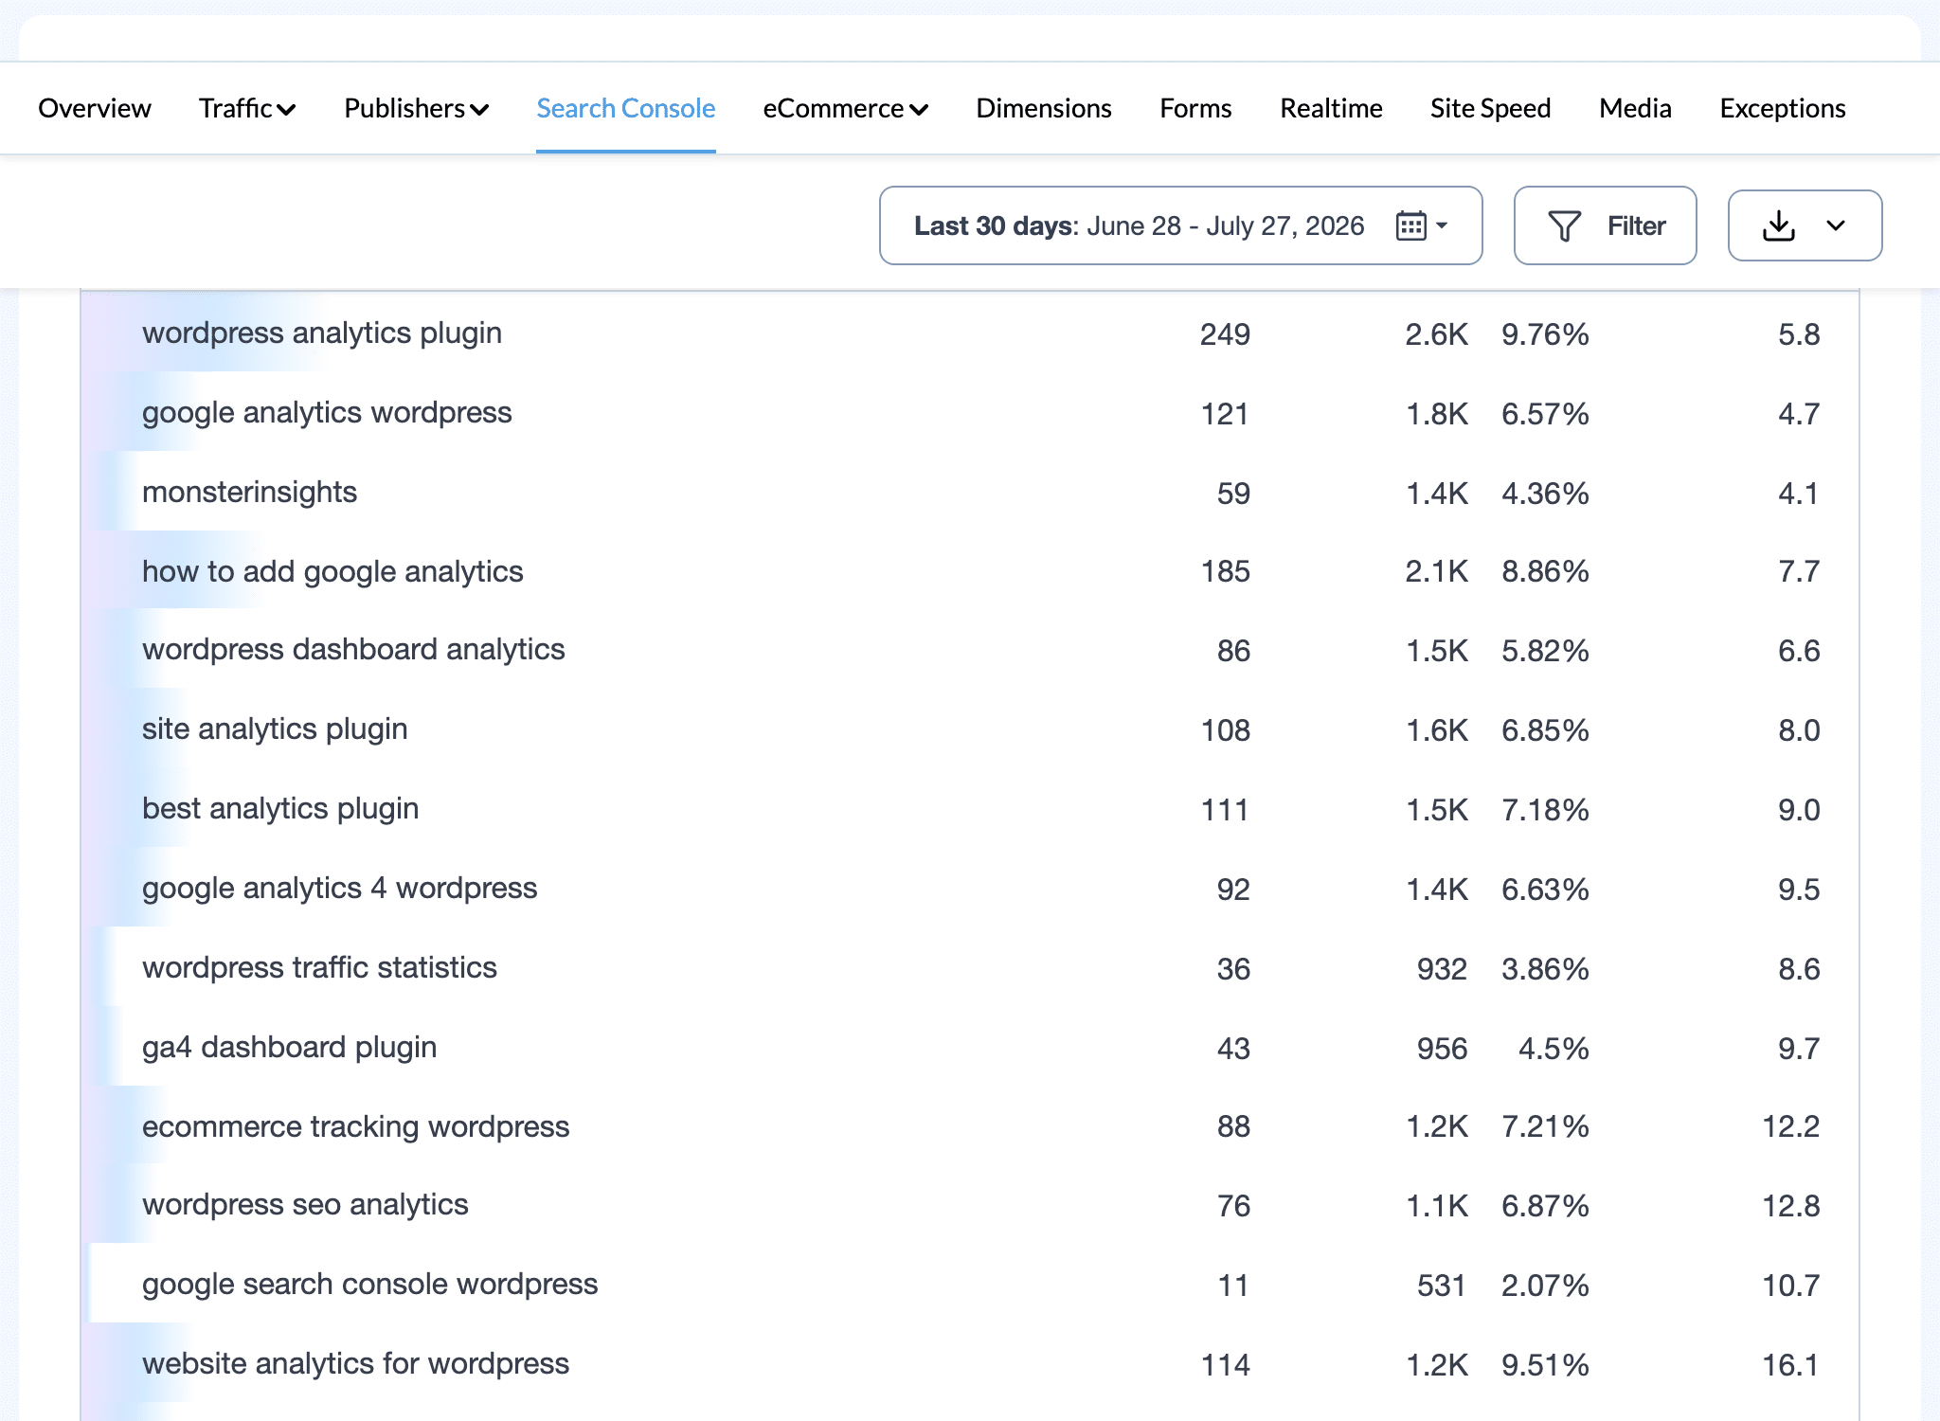Click the 185 clicks value
The width and height of the screenshot is (1940, 1421).
1225,572
